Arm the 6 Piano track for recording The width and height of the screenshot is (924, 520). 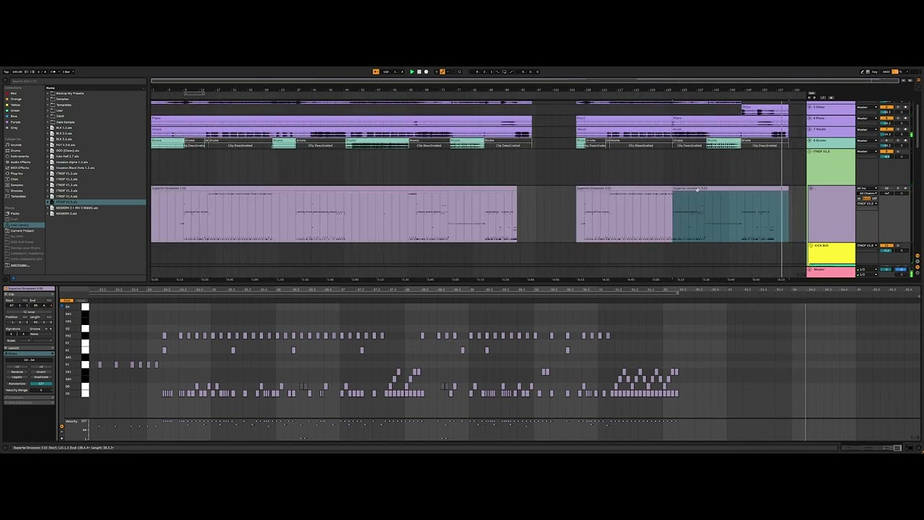[x=905, y=118]
